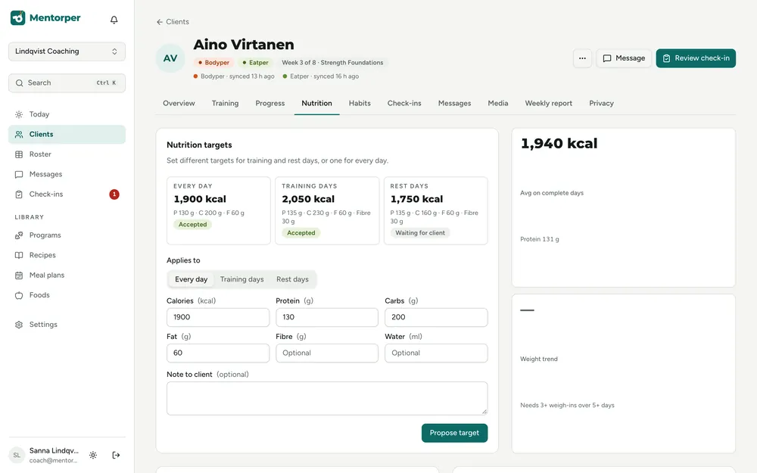Image resolution: width=757 pixels, height=473 pixels.
Task: Click the Recipes book icon
Action: (x=19, y=255)
